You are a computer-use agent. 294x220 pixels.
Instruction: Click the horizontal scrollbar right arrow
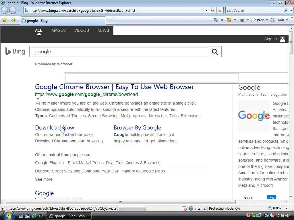[x=286, y=202]
